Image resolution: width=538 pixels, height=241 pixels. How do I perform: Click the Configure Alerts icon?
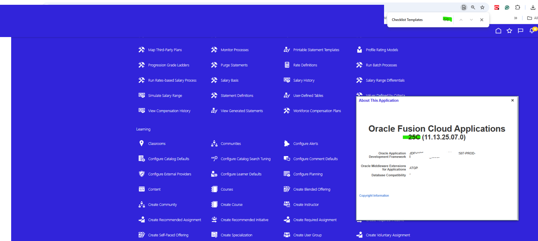pos(287,143)
